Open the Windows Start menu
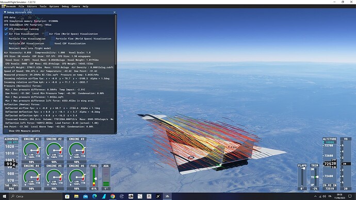Screen dimensions: 356x200 [x=4, y=196]
